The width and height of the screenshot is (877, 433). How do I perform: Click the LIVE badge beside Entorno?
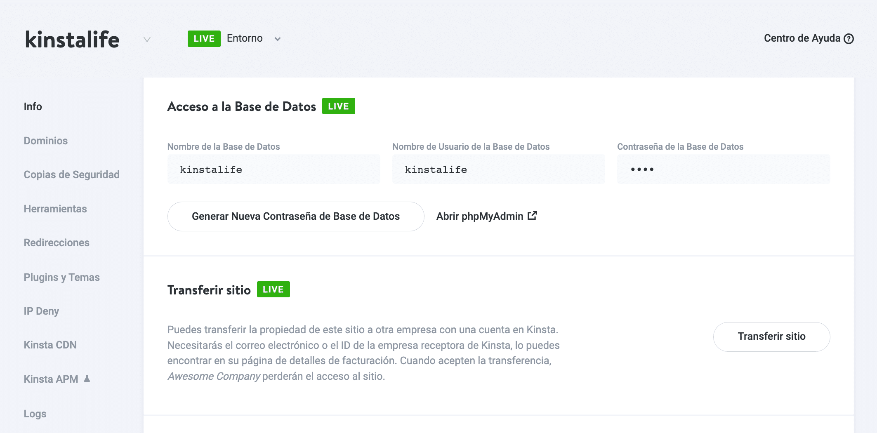pos(204,39)
